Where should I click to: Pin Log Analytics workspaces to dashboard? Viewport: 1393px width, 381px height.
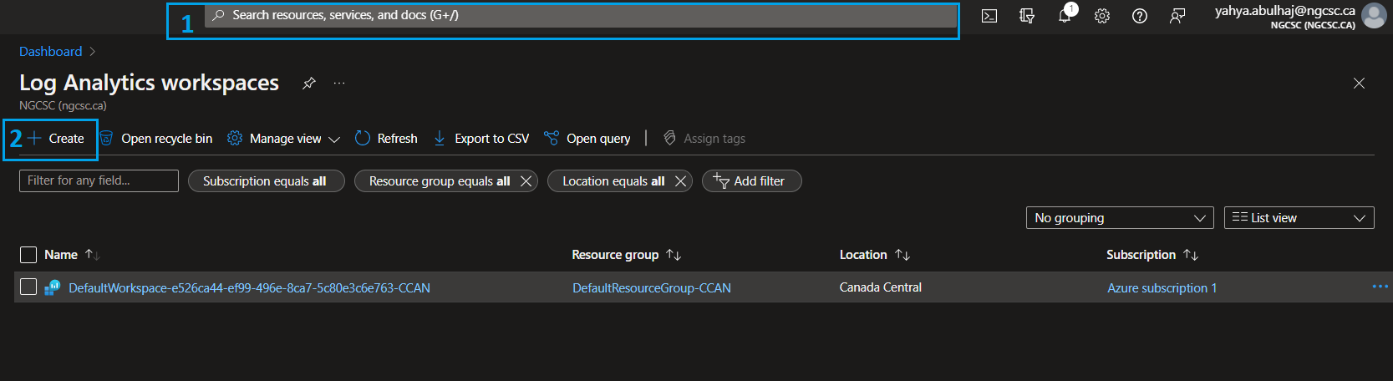[309, 83]
